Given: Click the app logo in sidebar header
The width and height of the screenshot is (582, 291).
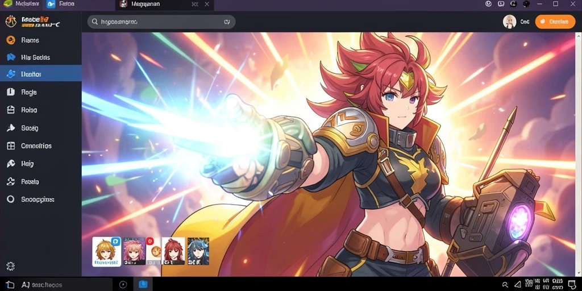Looking at the screenshot, I should pos(11,22).
